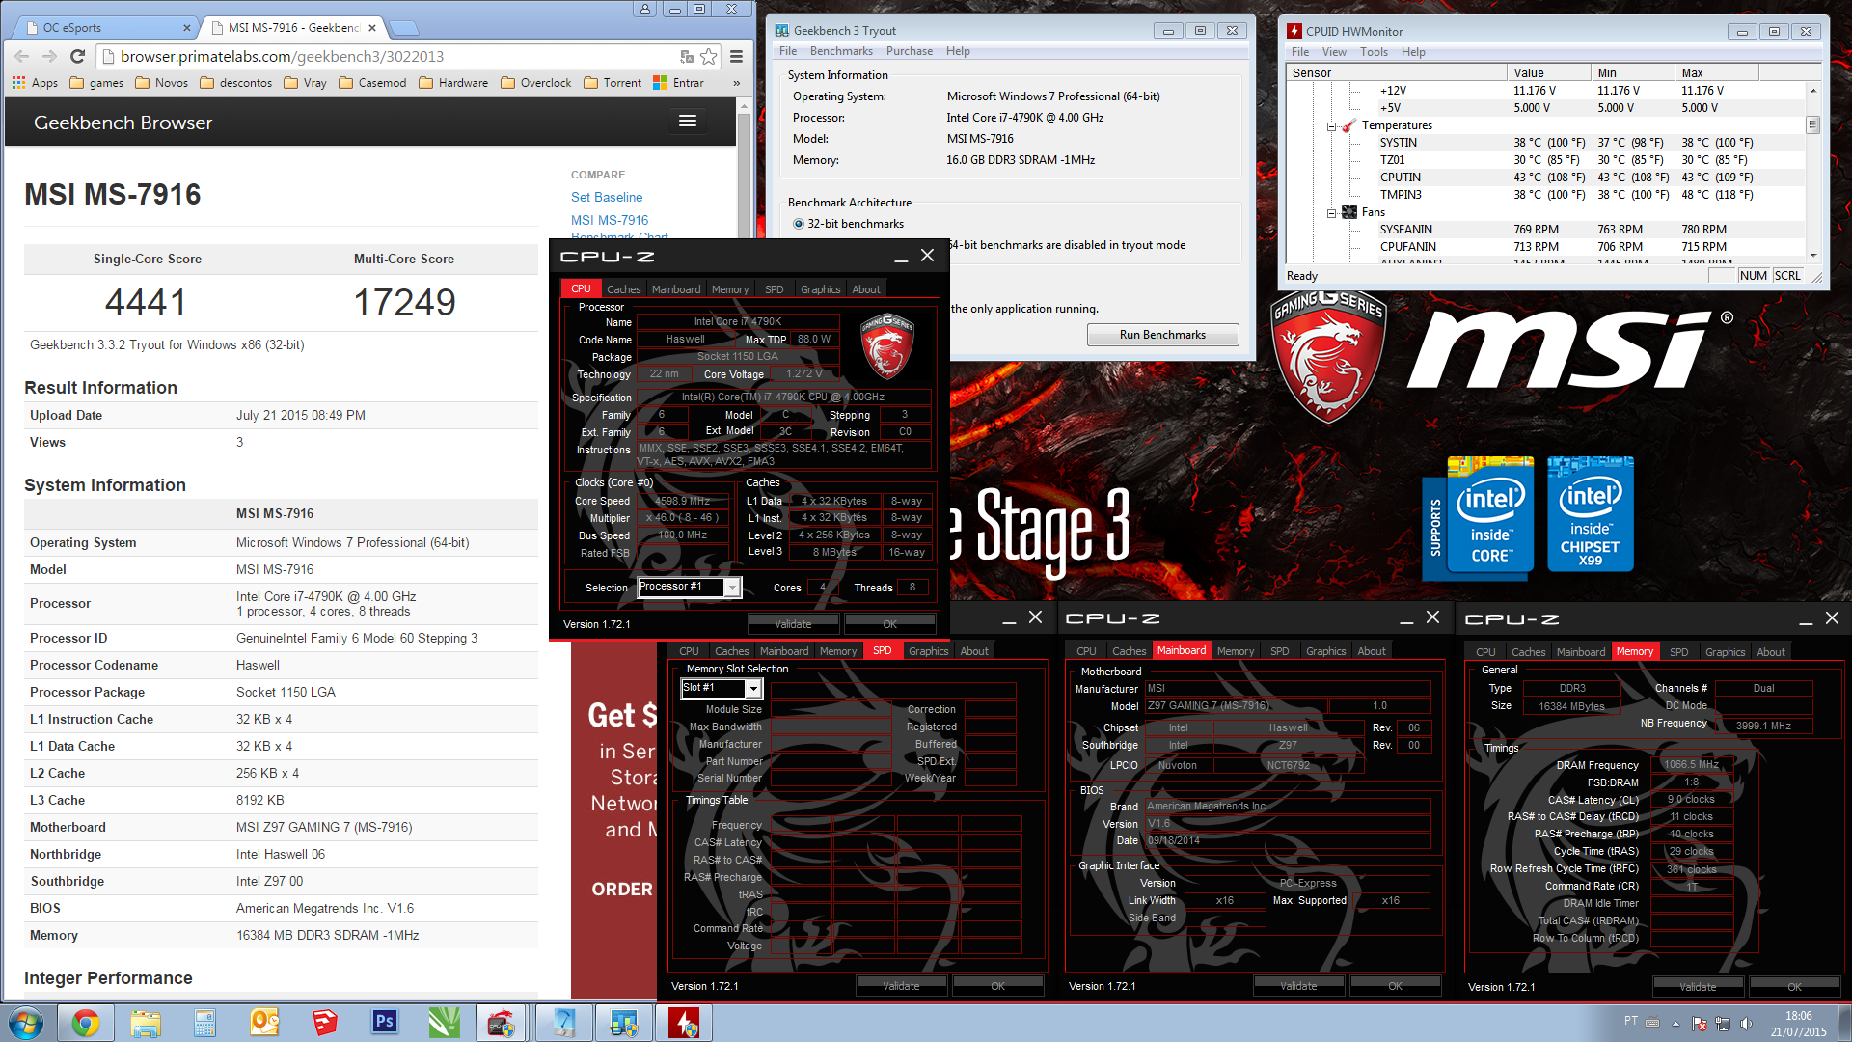Viewport: 1852px width, 1042px height.
Task: Open Windows Explorer from the taskbar
Action: (146, 1024)
